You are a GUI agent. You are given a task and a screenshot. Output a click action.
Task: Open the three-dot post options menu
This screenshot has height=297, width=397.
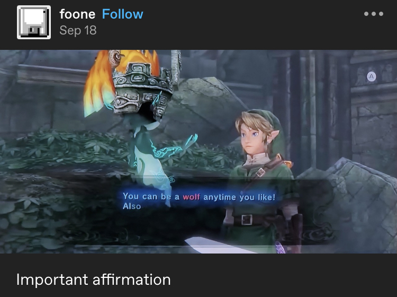coord(374,14)
